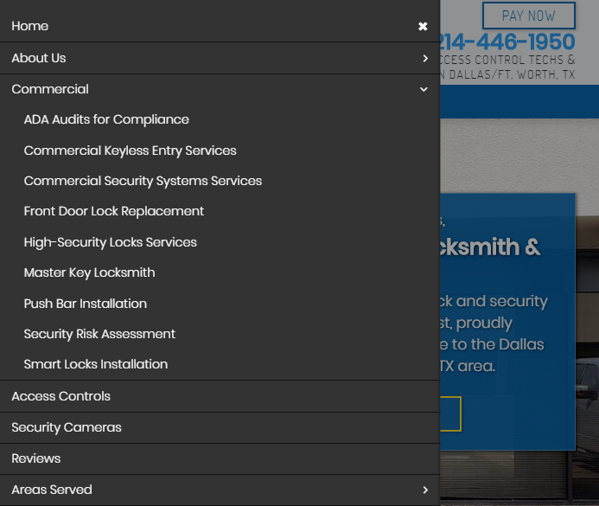Go to ADA Audits for Compliance
The width and height of the screenshot is (599, 506).
(x=106, y=119)
